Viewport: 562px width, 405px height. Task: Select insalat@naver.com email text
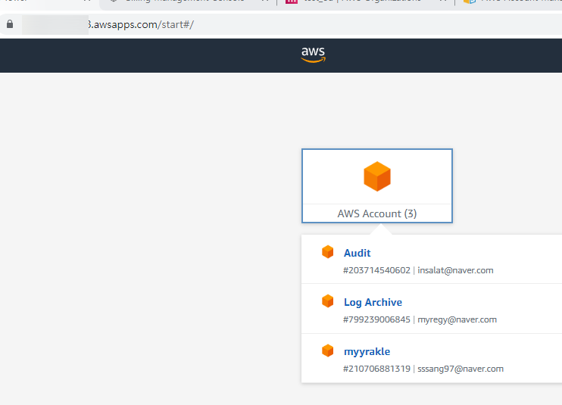pyautogui.click(x=455, y=270)
